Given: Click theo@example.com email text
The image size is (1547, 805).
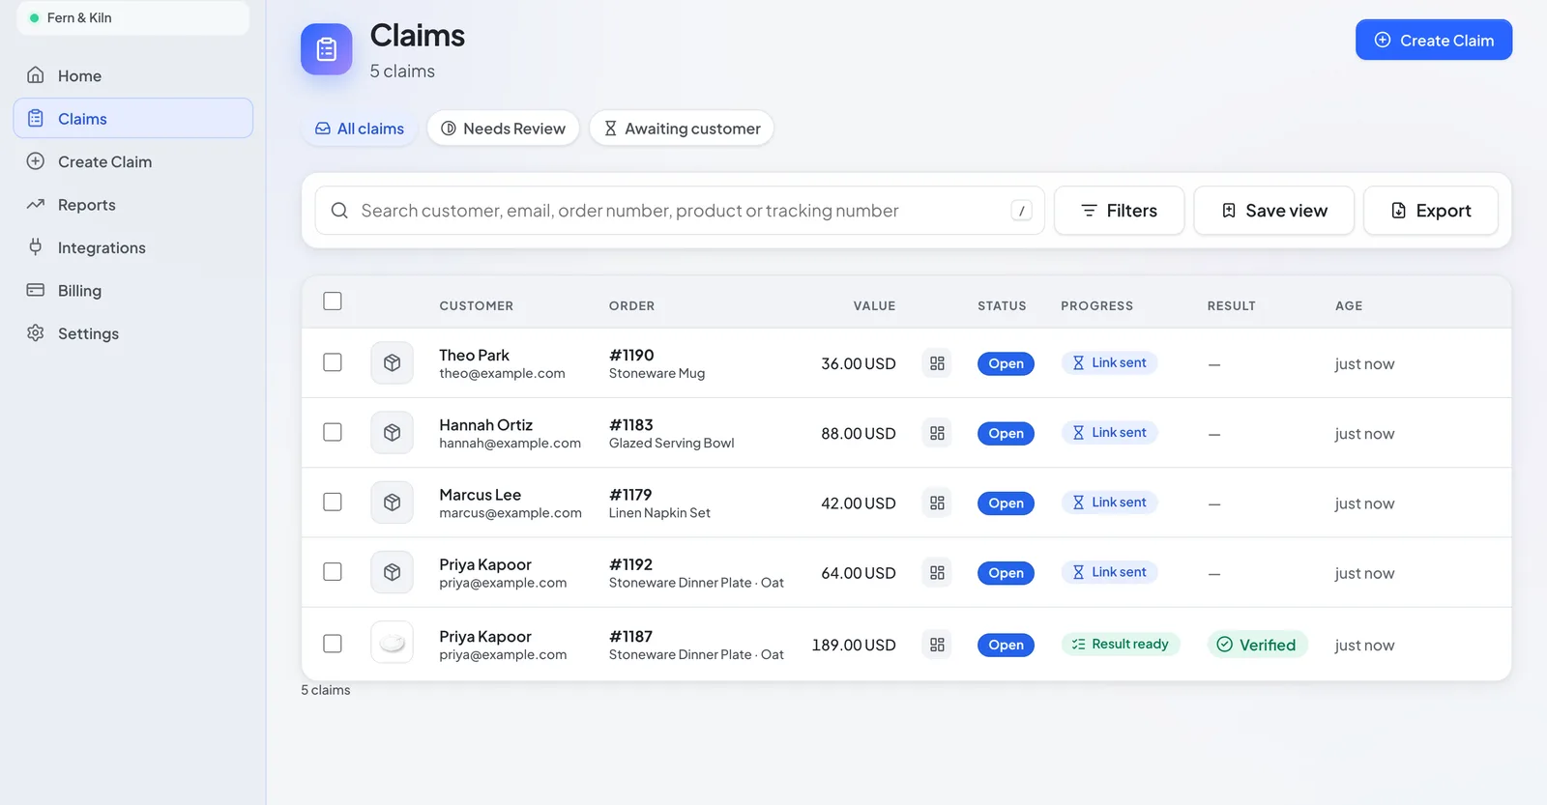Looking at the screenshot, I should [502, 373].
